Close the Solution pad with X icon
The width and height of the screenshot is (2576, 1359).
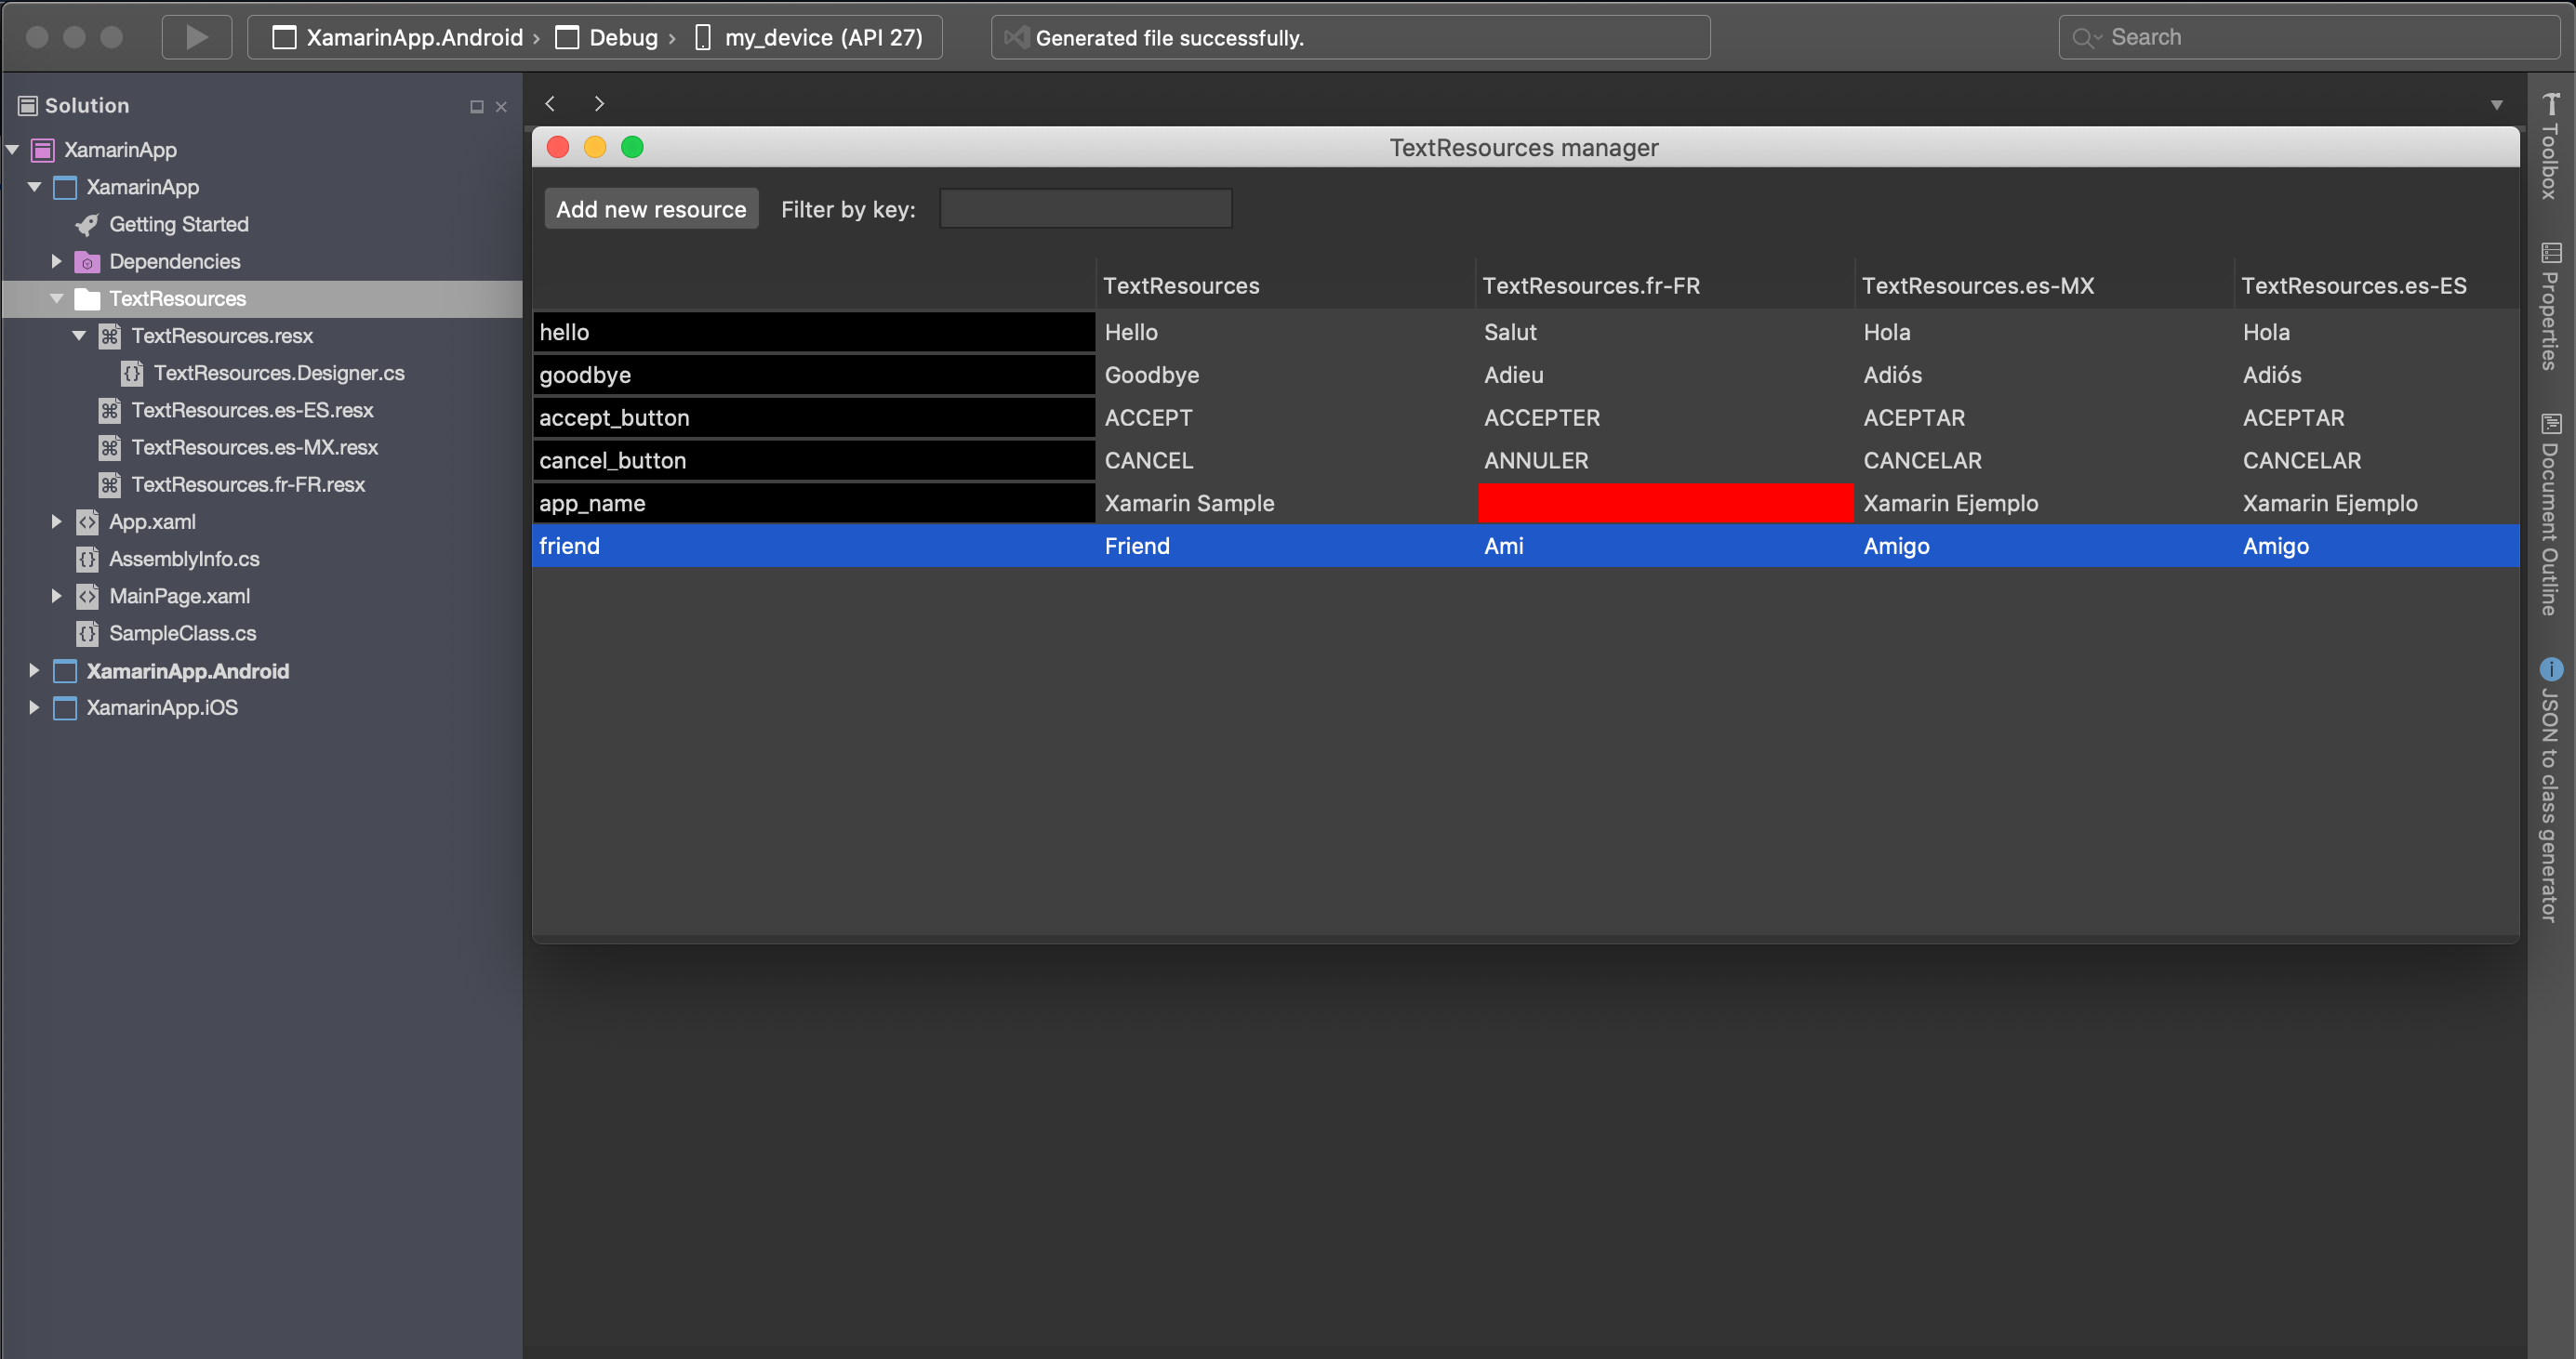point(501,107)
